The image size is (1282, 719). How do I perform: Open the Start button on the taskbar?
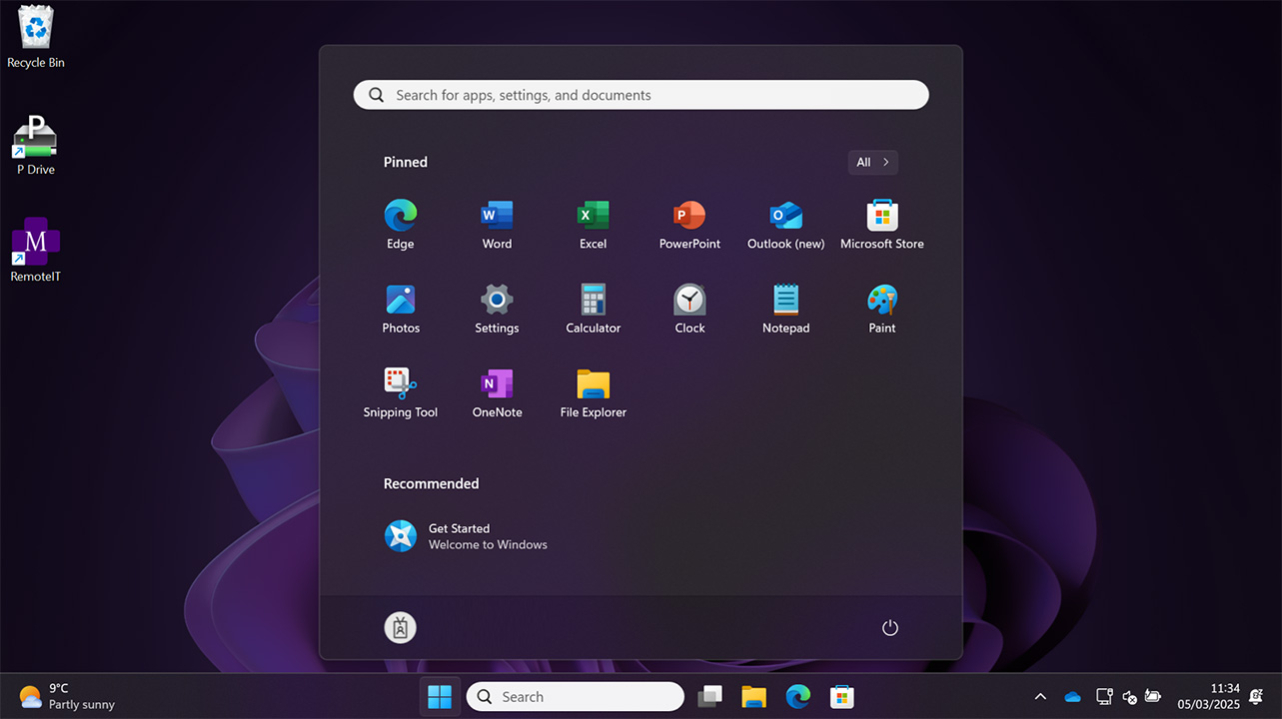click(x=440, y=696)
